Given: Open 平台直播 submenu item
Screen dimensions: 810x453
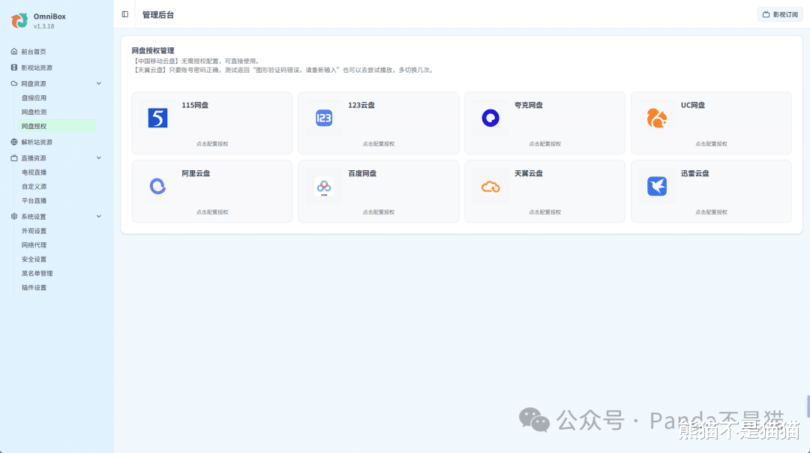Looking at the screenshot, I should pos(34,201).
